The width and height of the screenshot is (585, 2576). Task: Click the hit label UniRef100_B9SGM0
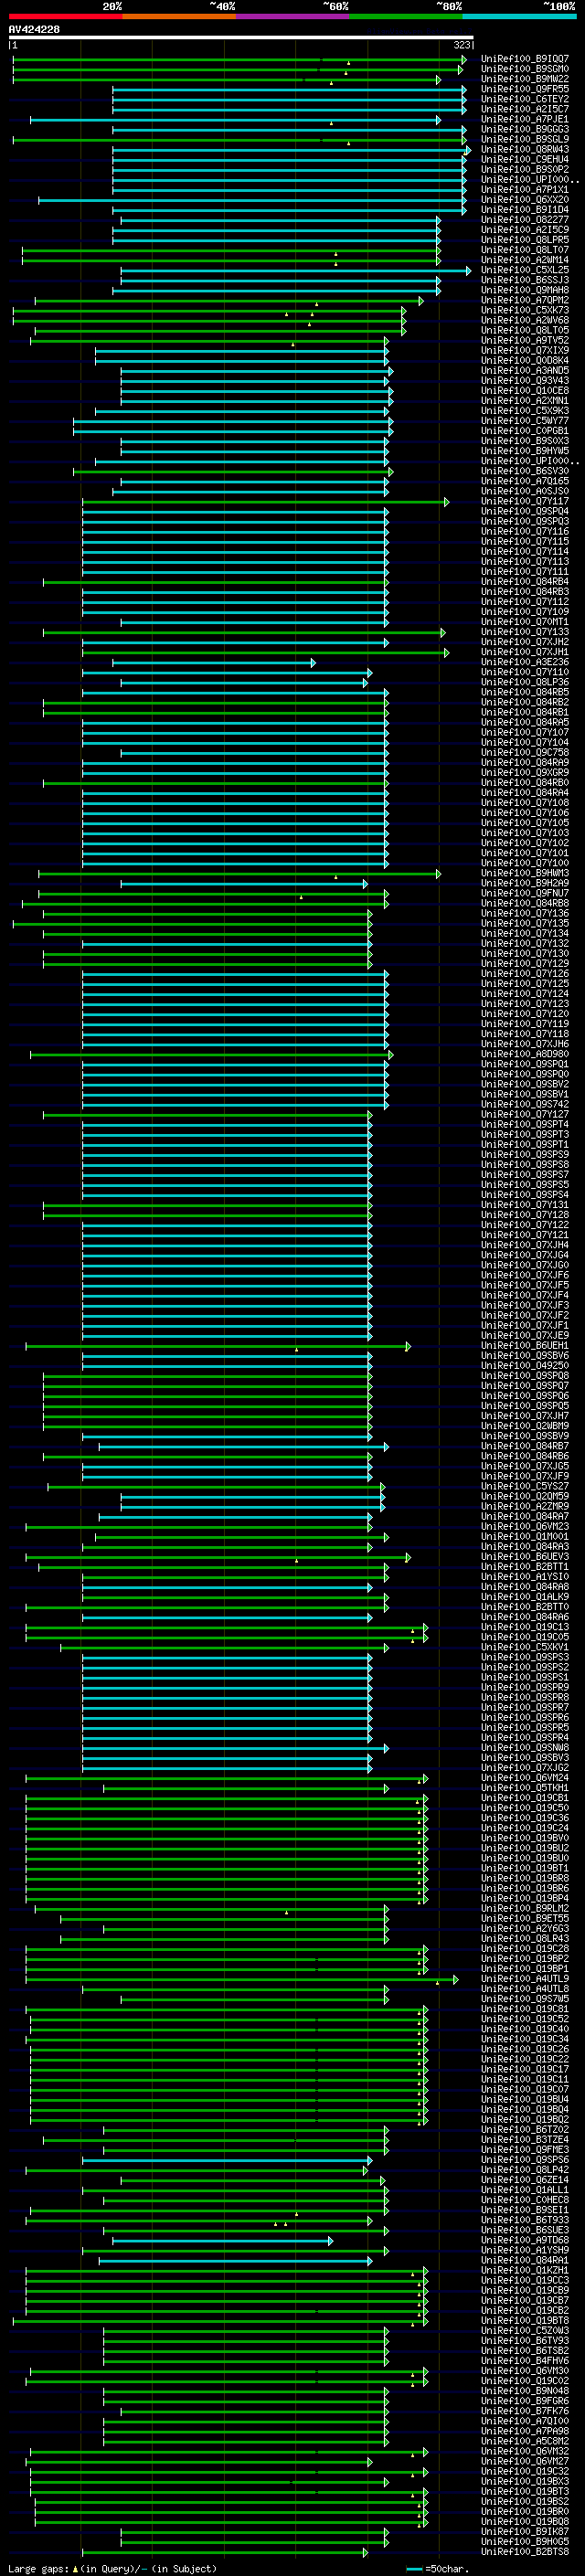(525, 69)
